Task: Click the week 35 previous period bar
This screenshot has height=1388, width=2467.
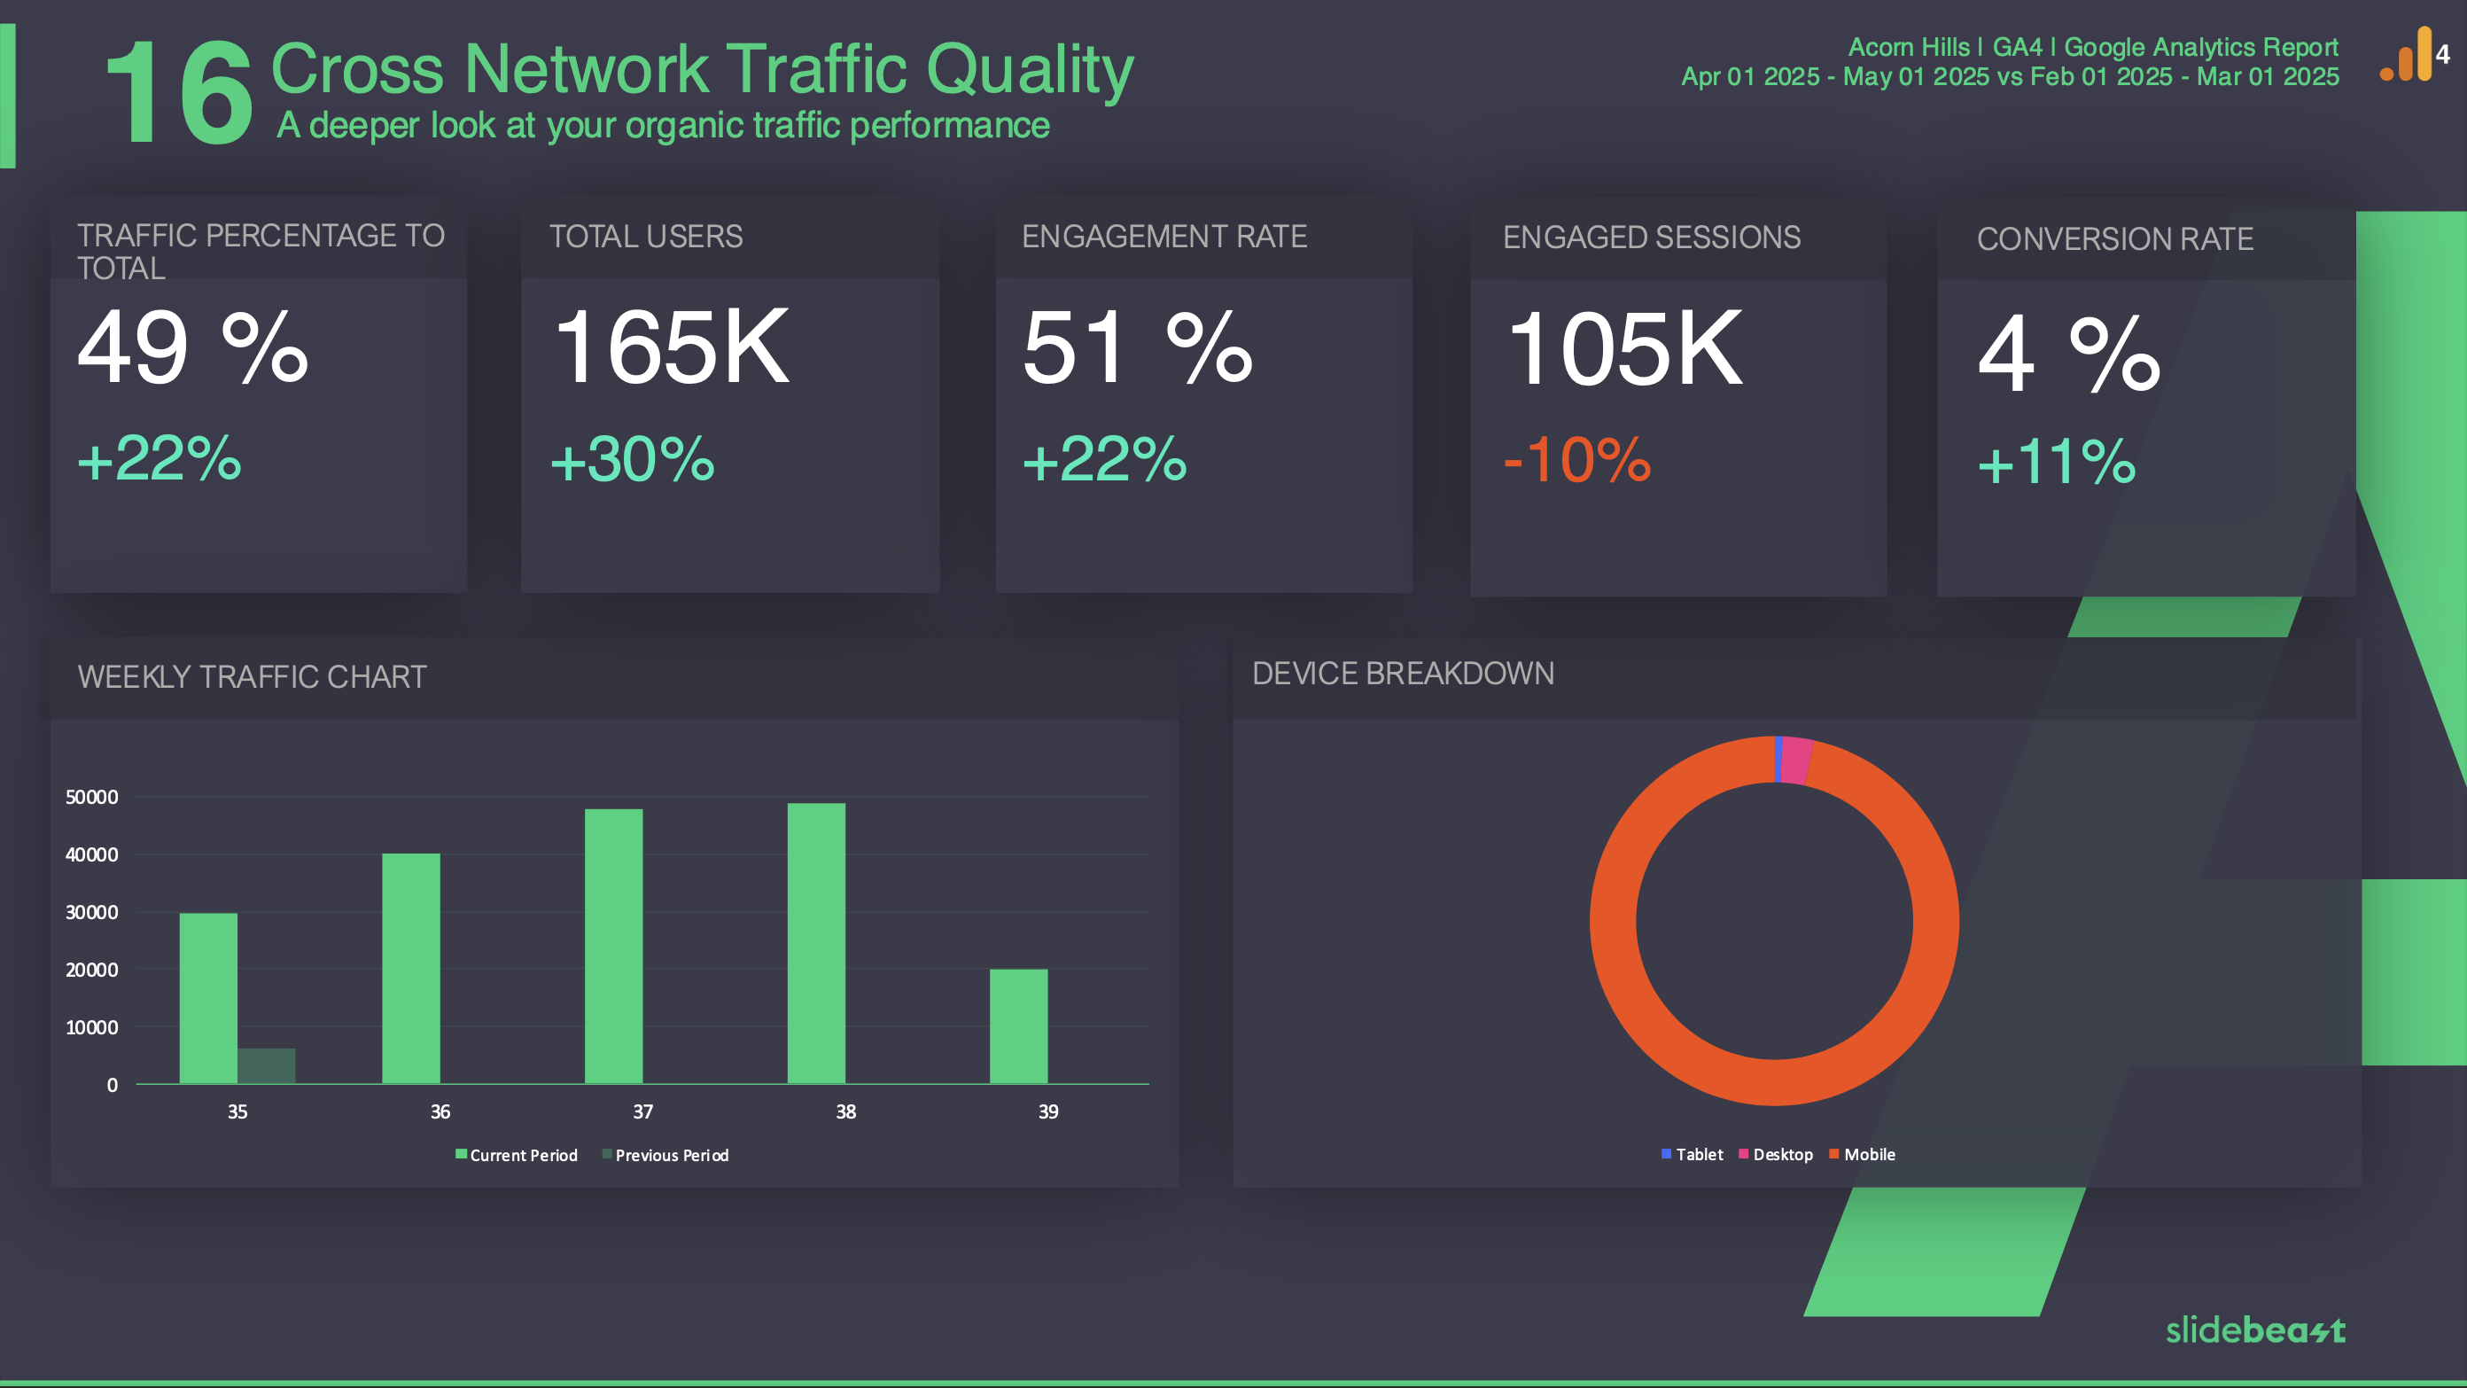Action: (x=268, y=1066)
